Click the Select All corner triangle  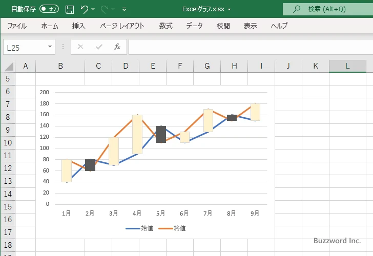[x=9, y=67]
